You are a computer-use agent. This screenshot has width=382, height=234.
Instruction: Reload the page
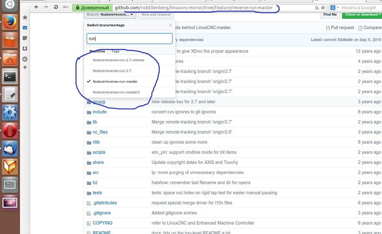click(x=56, y=7)
